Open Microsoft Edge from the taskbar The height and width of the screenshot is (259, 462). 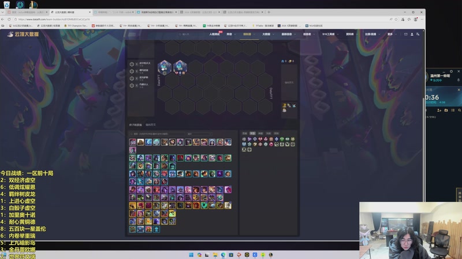[223, 254]
